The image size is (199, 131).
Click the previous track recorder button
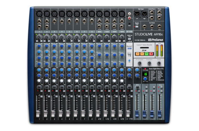[x=138, y=54]
